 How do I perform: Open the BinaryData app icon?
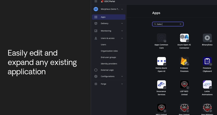pos(207,38)
